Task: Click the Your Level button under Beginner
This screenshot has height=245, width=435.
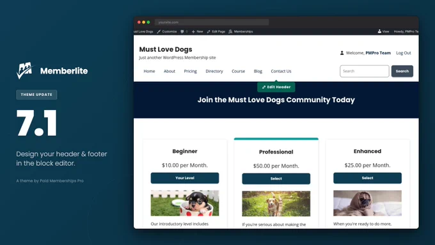Action: 185,178
